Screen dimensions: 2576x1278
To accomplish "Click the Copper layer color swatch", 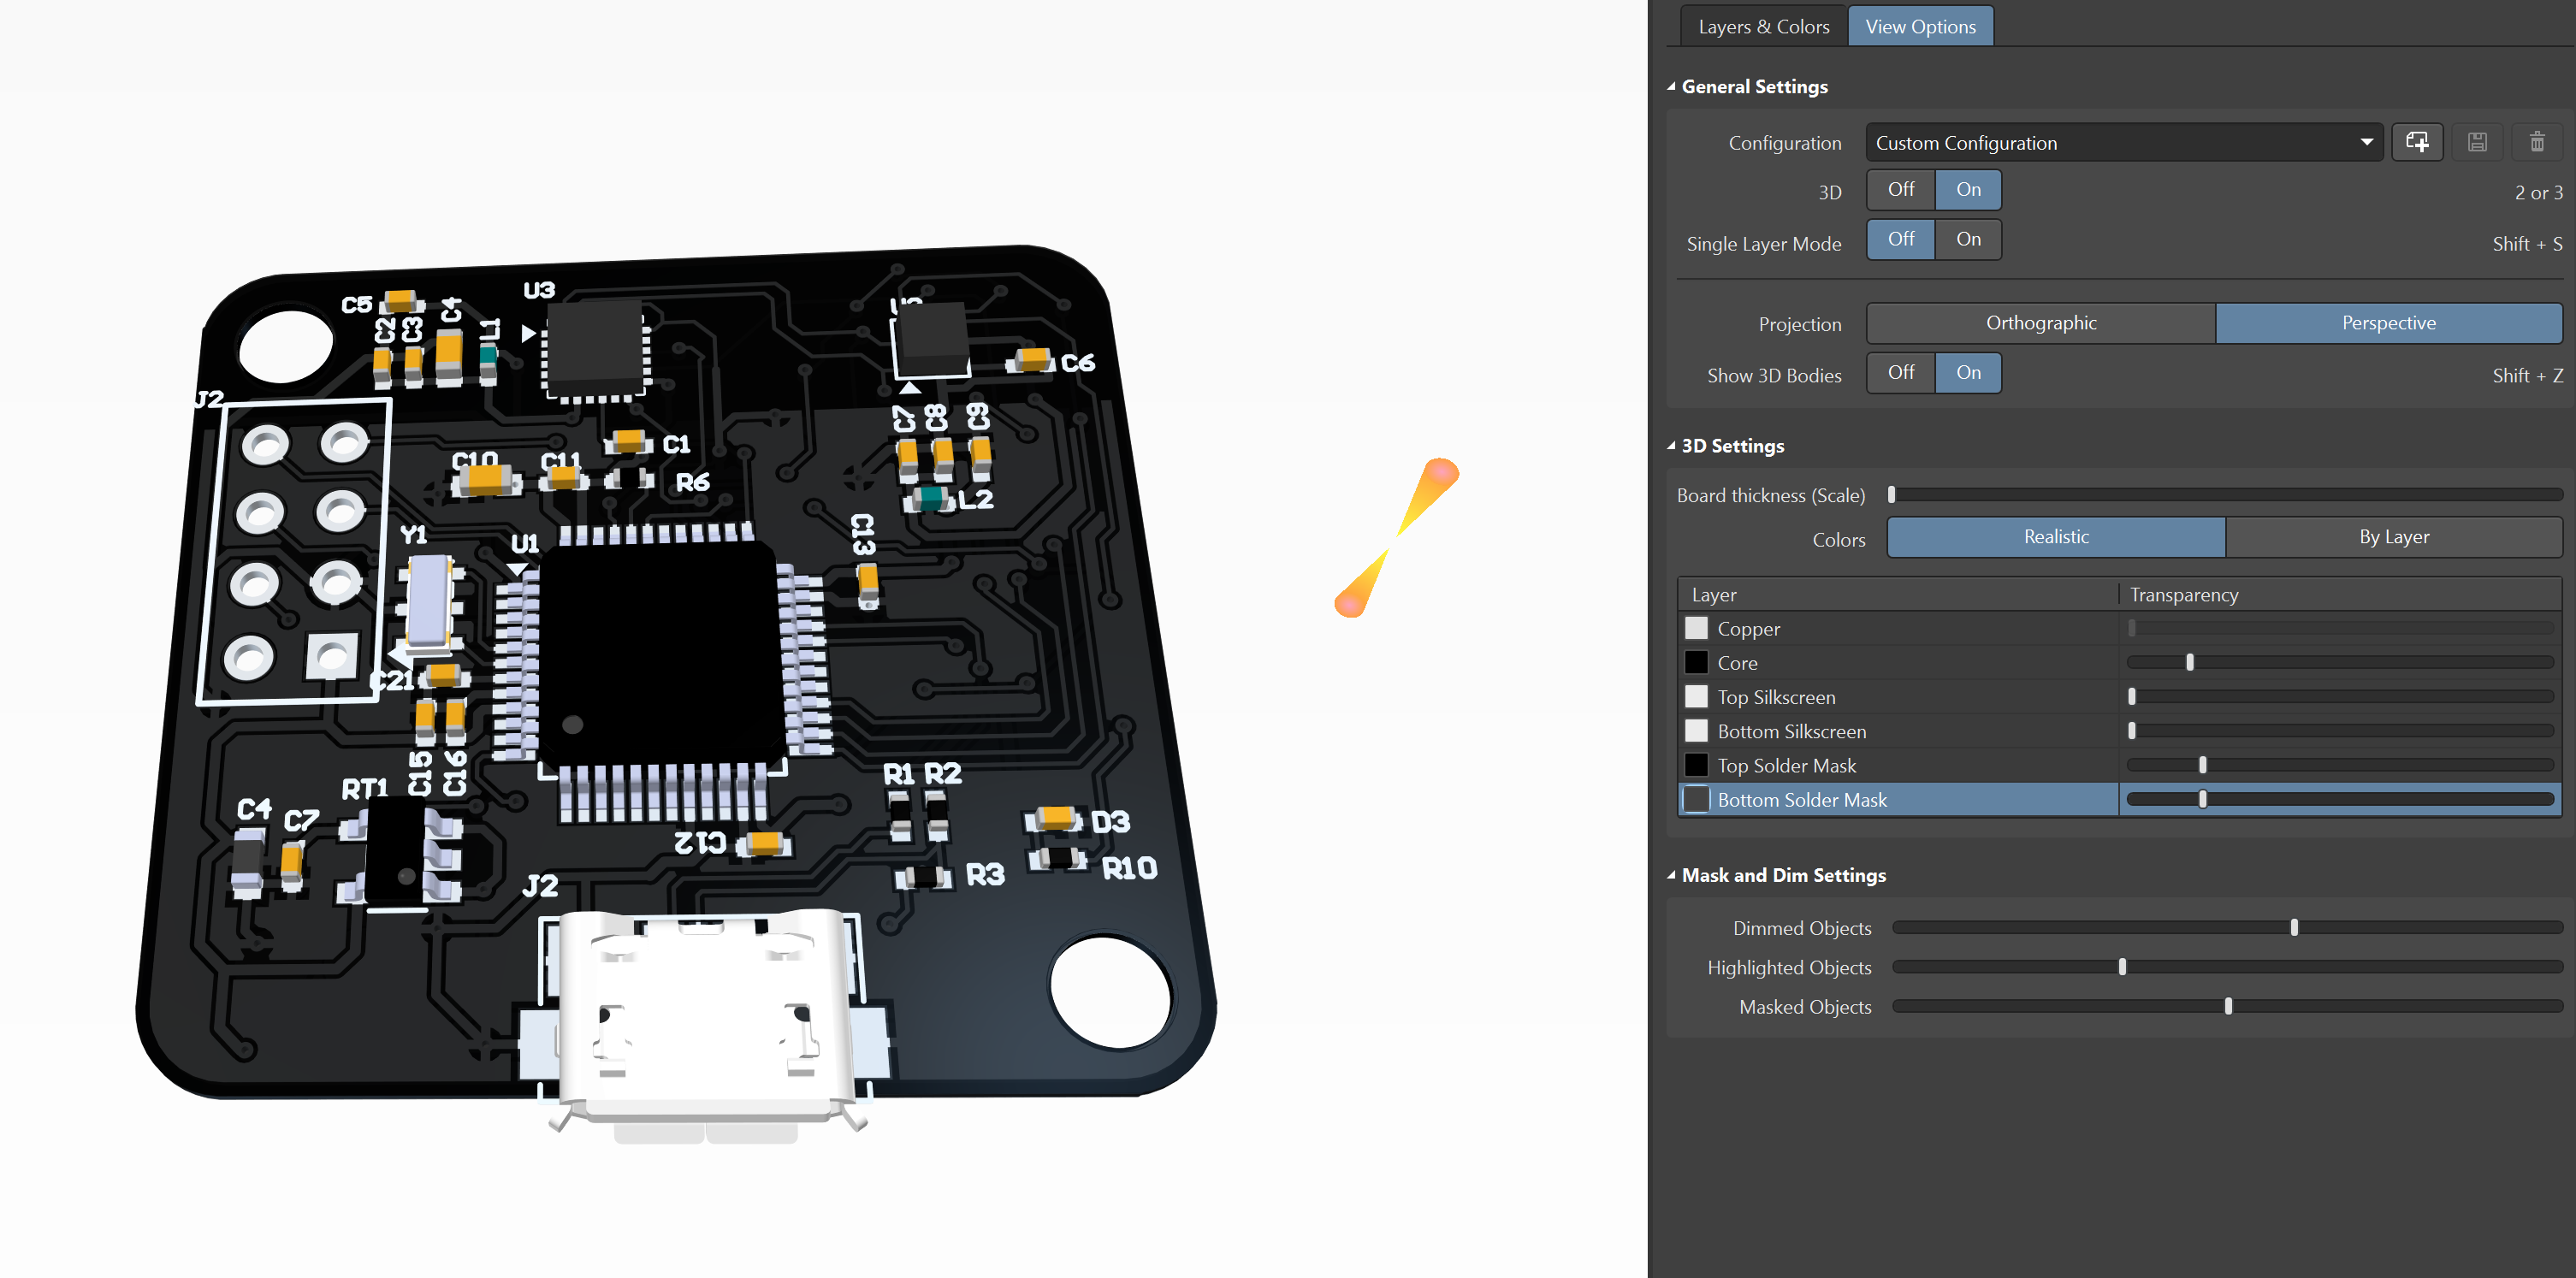I will coord(1696,628).
